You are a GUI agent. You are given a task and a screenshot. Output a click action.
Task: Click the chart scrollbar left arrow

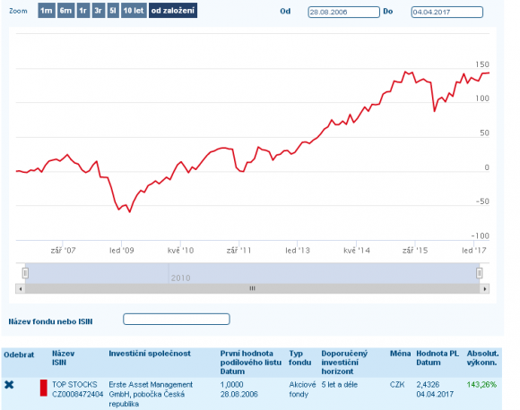coord(21,289)
